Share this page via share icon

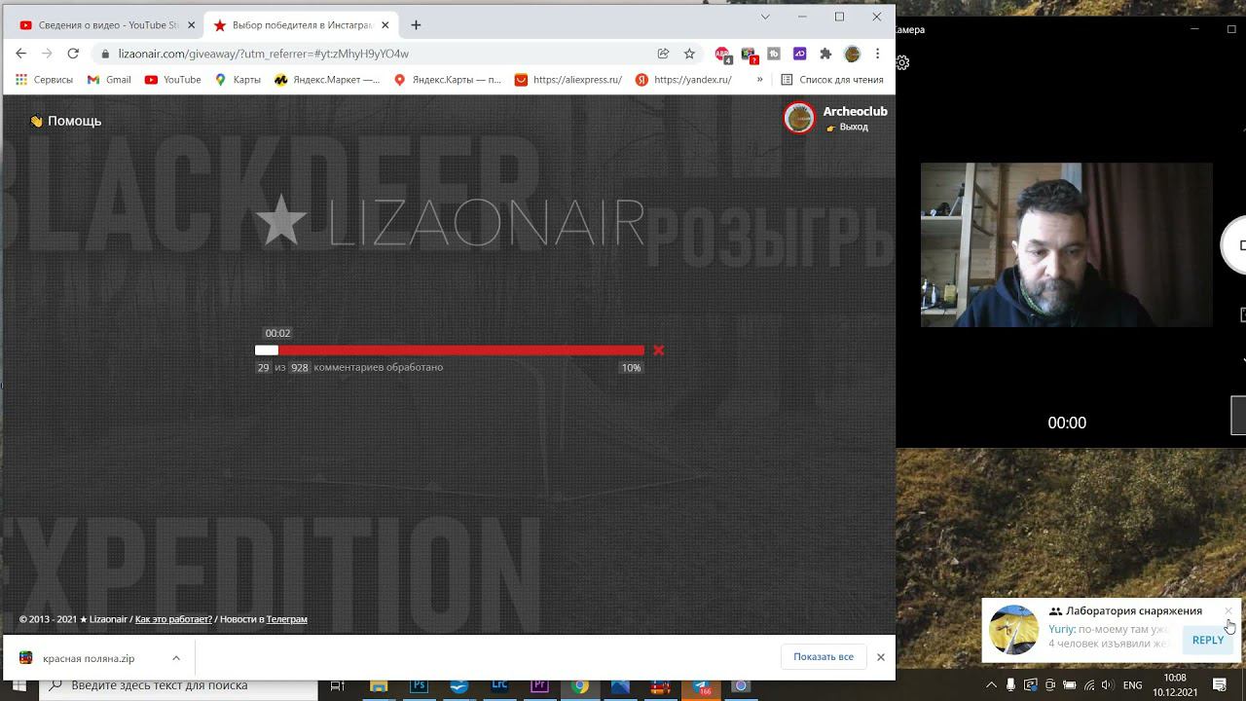tap(663, 54)
